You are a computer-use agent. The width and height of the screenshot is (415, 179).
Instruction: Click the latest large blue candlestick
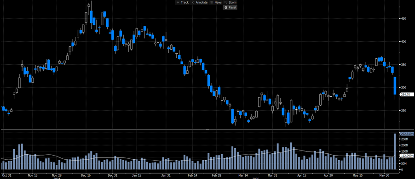point(395,85)
